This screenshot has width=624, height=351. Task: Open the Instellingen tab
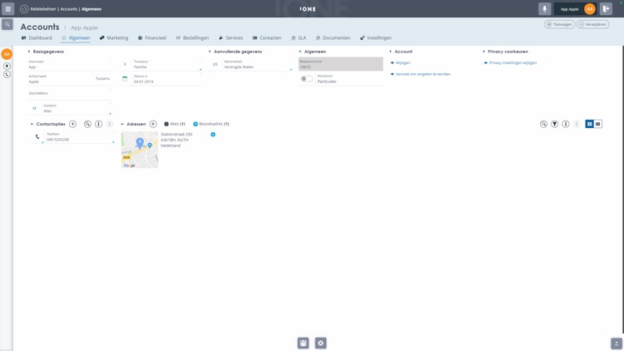click(376, 37)
